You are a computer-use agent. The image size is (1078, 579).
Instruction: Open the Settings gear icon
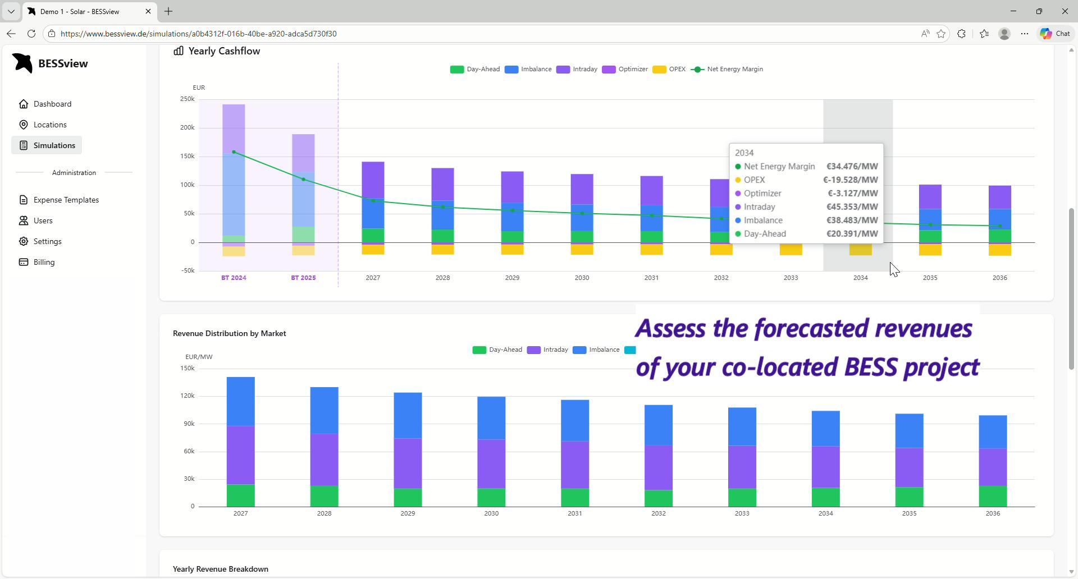point(24,241)
